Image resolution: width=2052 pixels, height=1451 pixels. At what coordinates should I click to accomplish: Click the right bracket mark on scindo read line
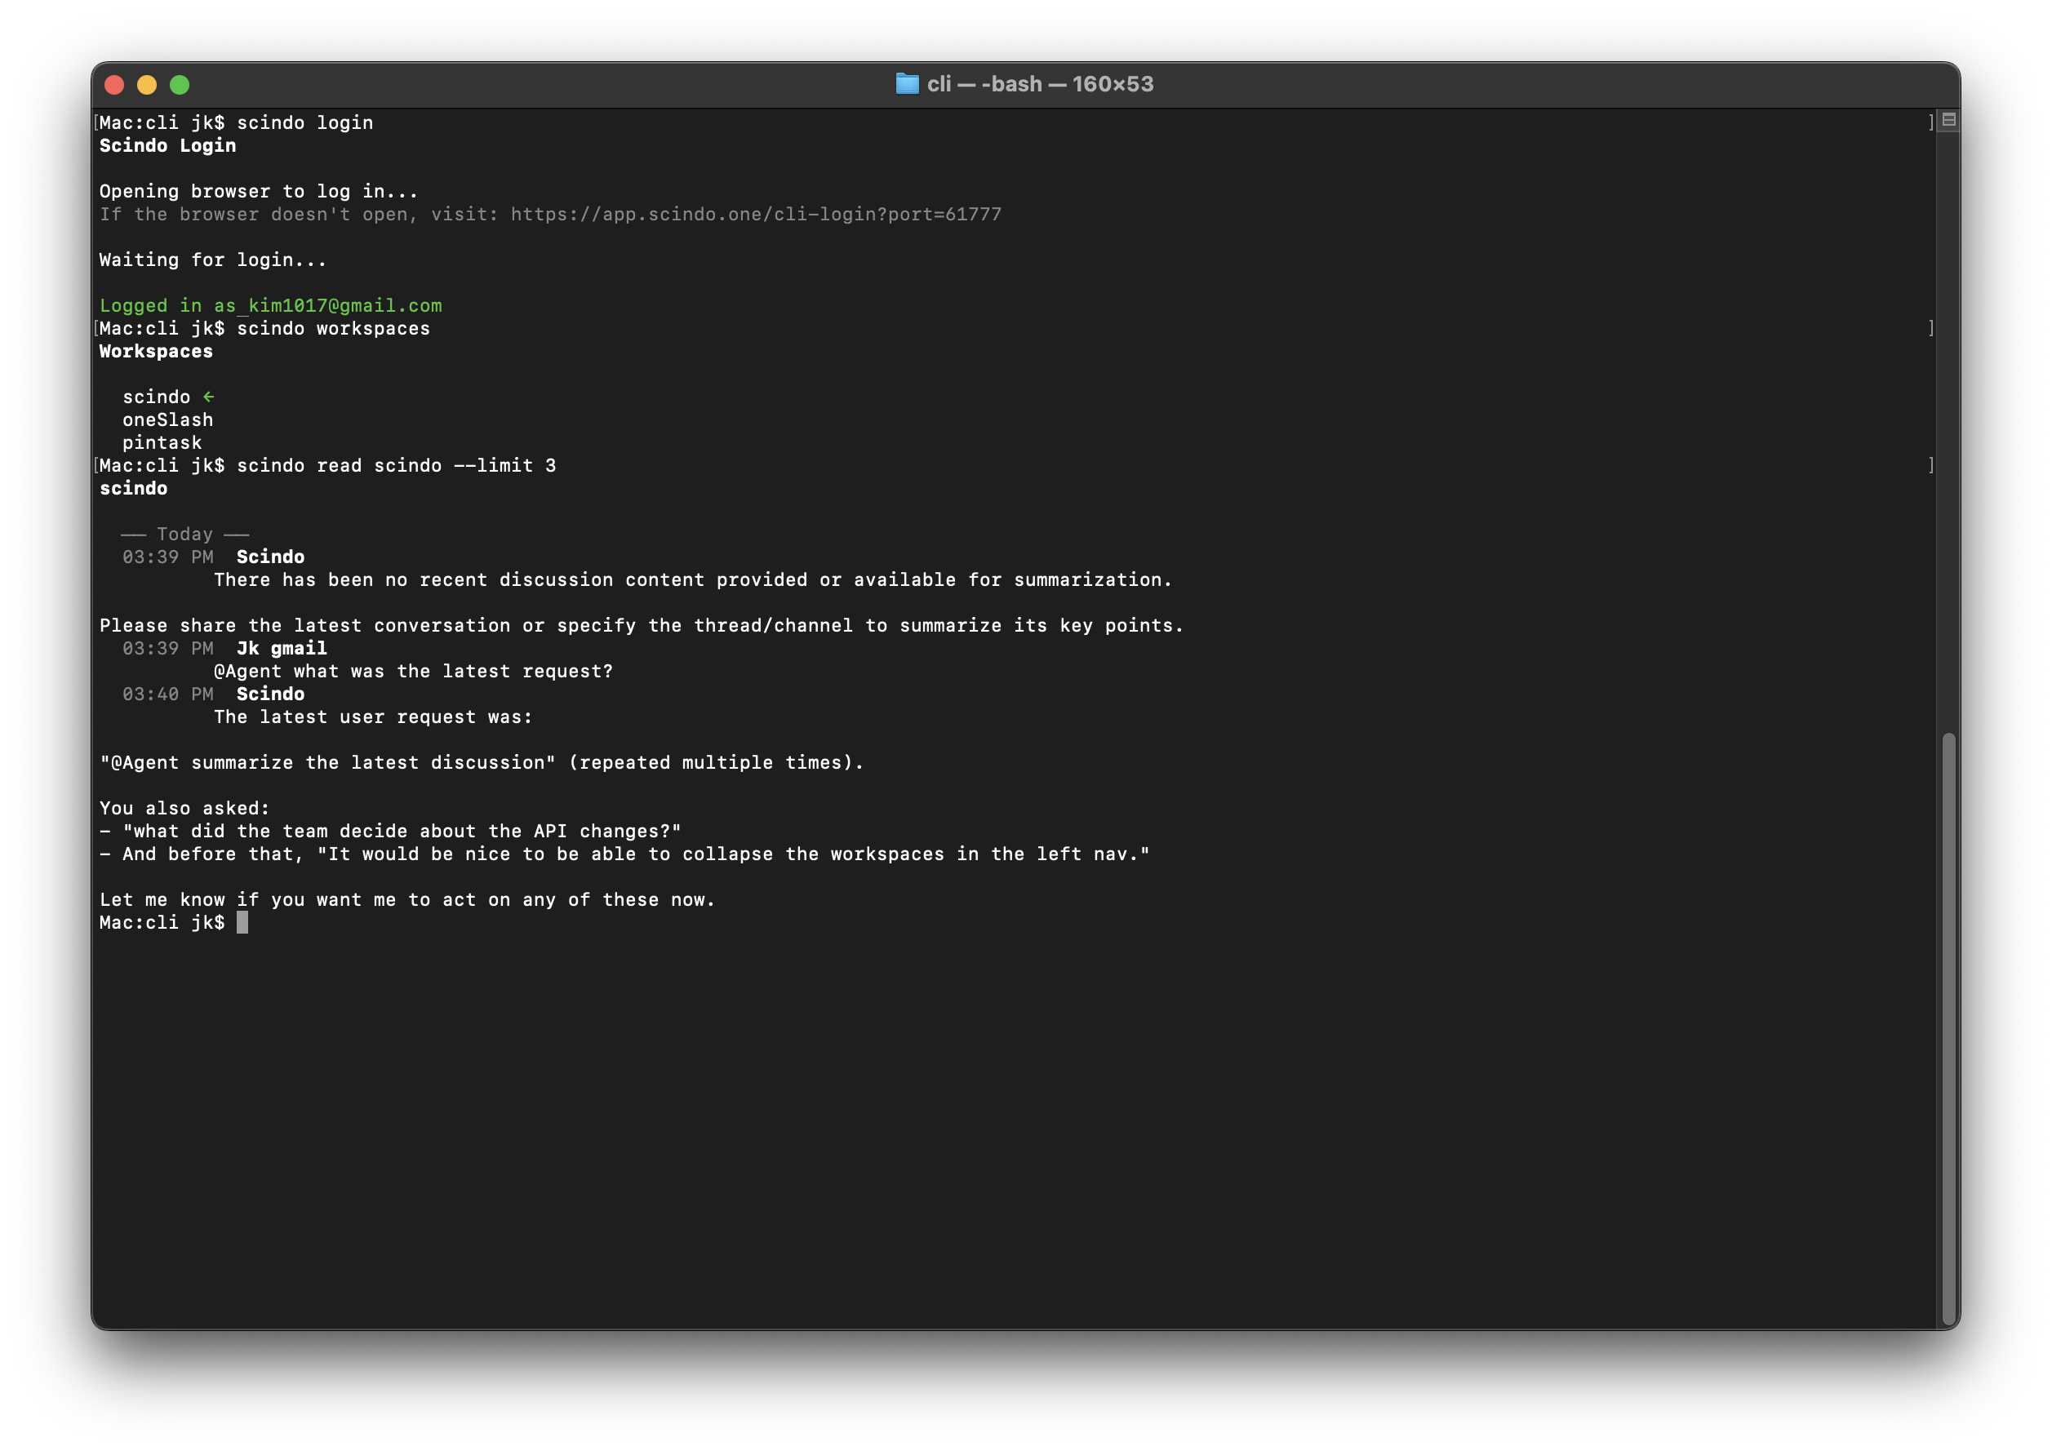pos(1930,465)
